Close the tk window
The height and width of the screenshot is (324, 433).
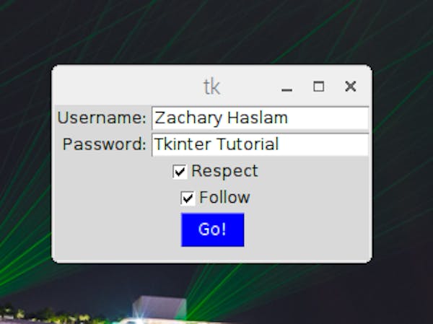[351, 87]
